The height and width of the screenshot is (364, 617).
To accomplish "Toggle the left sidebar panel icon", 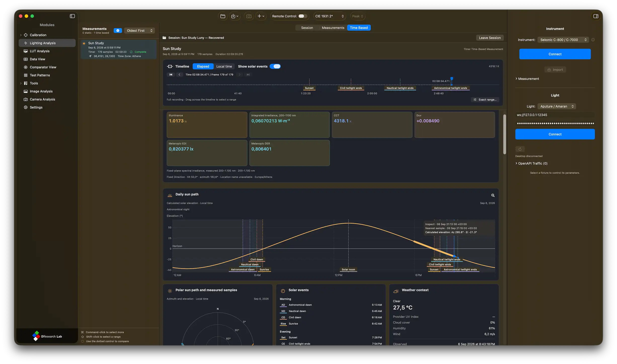I will coord(72,16).
